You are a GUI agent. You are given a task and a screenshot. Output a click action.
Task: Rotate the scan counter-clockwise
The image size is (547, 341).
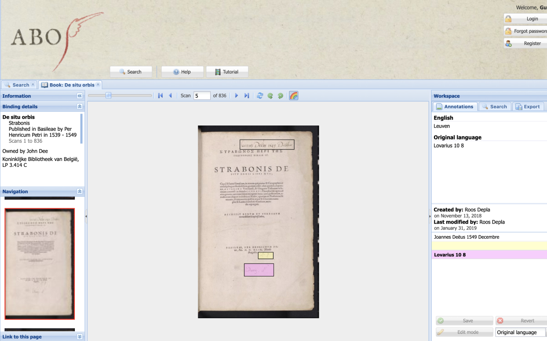[270, 95]
